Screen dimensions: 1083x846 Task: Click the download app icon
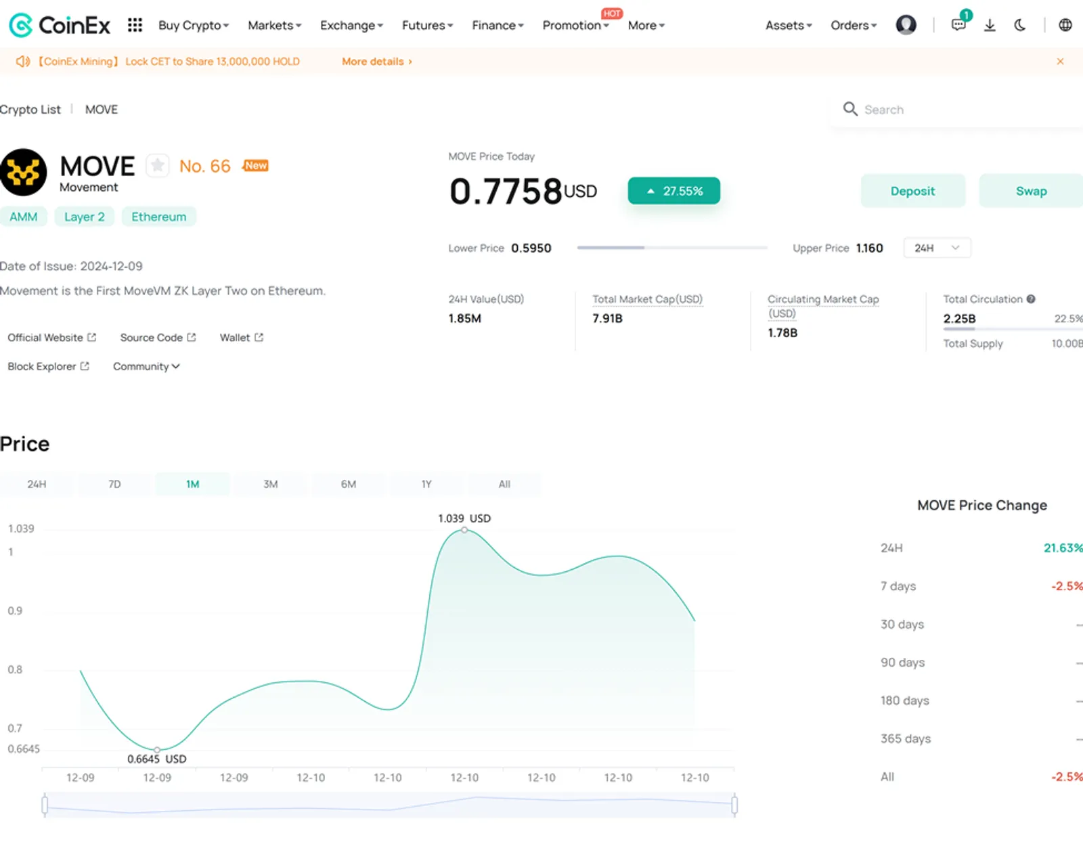coord(990,25)
